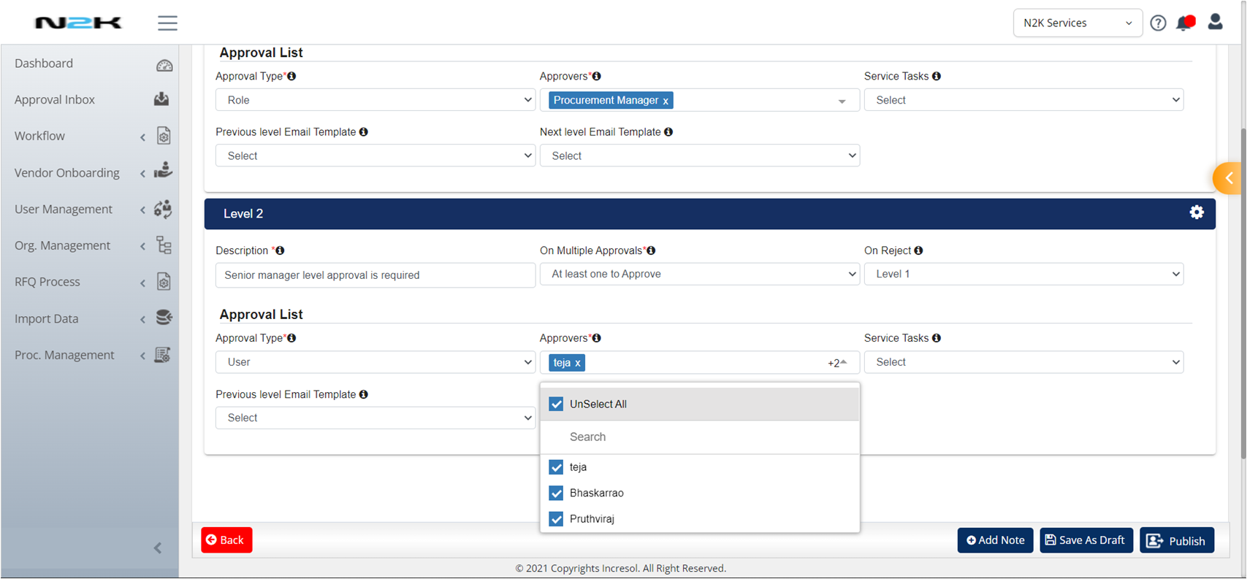Open Level 2 Previous level Email Template dropdown
1247x579 pixels.
coord(375,418)
